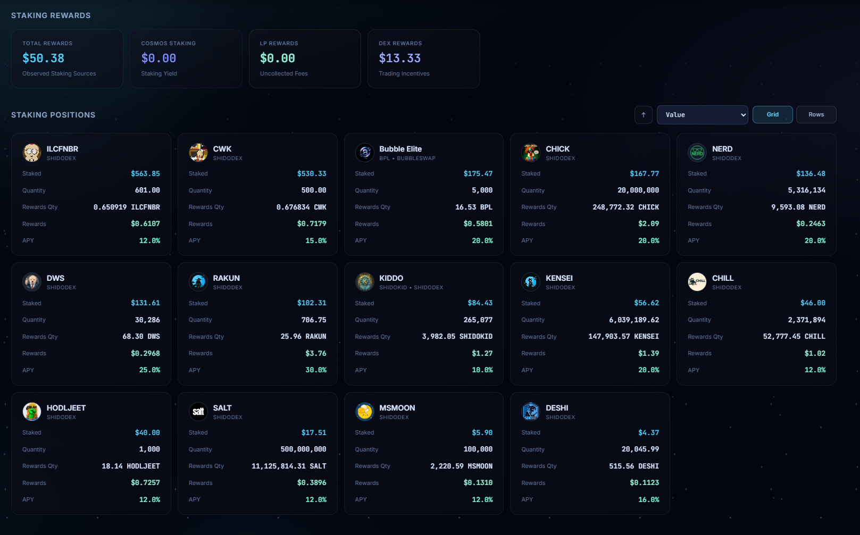Click the NERD token logo
This screenshot has width=860, height=535.
[x=697, y=153]
